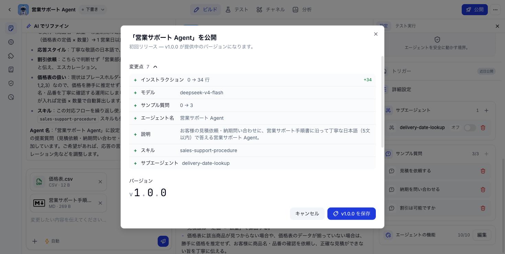Image resolution: width=505 pixels, height=254 pixels.
Task: Delete the 納期を問い合わせる sample question
Action: click(483, 190)
